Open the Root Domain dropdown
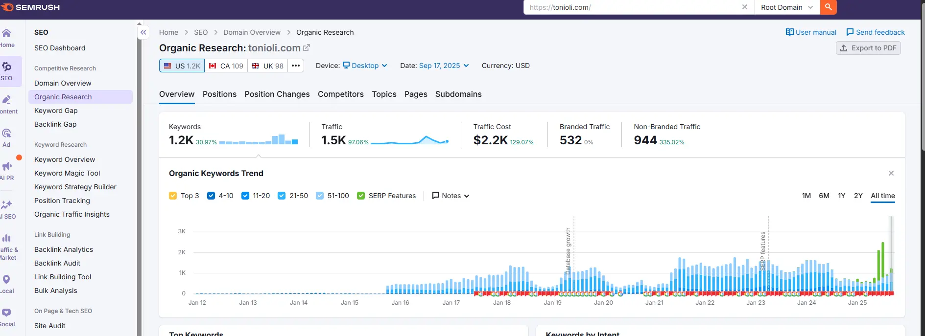Viewport: 925px width, 336px height. point(786,7)
